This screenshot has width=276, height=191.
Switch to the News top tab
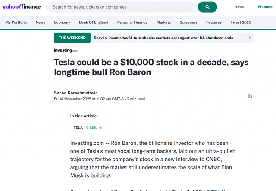point(239,7)
